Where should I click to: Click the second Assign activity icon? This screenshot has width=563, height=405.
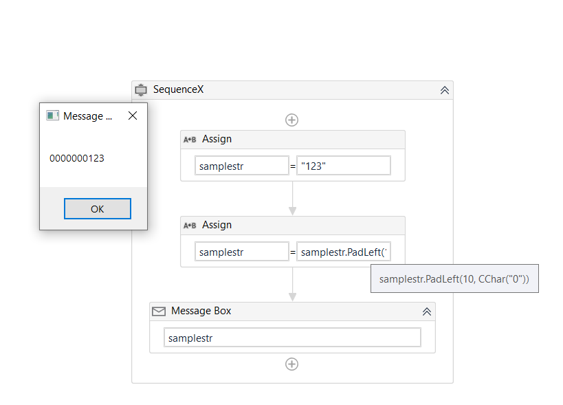point(190,226)
